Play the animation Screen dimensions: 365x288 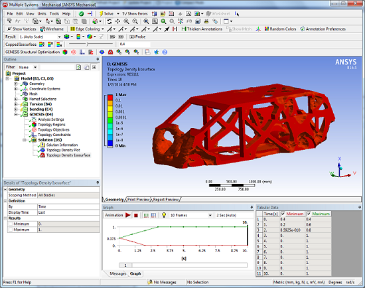128,215
